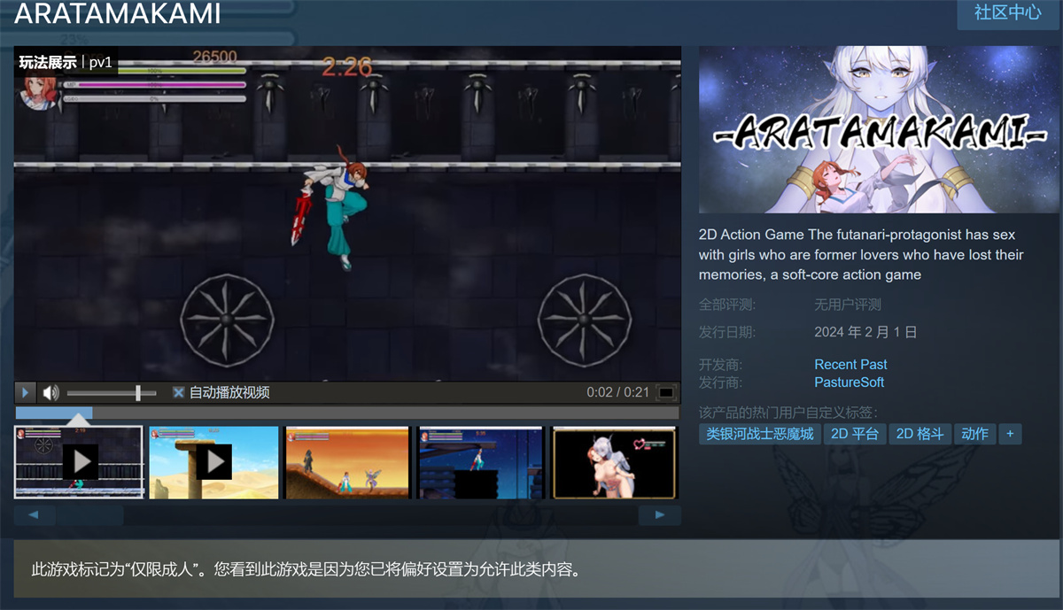Screen dimensions: 1063x610
Task: Select the 2D 平台 tag
Action: (854, 434)
